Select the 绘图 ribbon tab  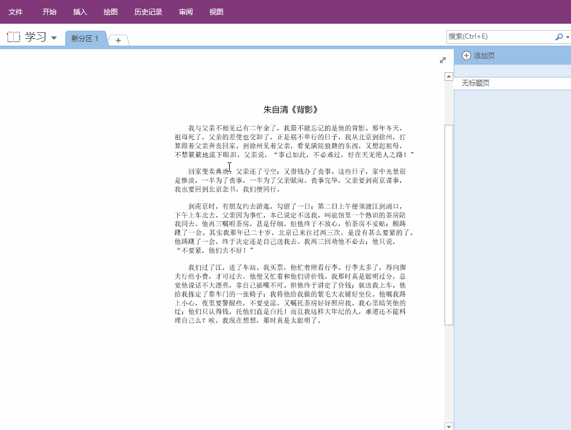click(111, 12)
